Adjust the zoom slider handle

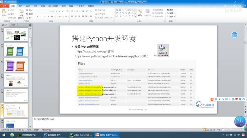point(230,130)
